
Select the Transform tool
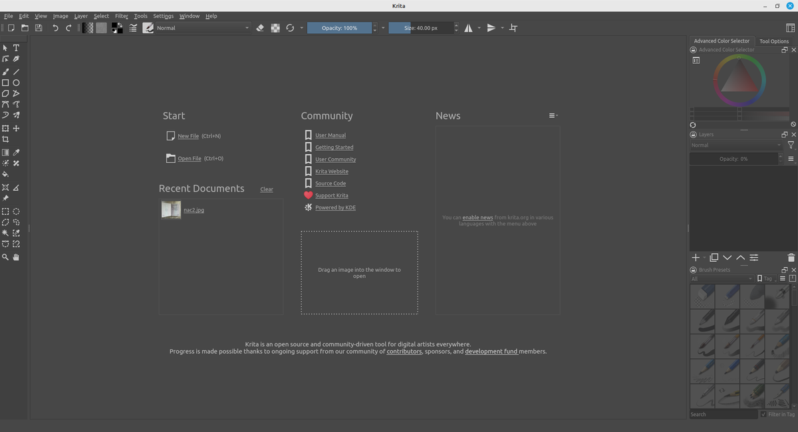pos(5,128)
